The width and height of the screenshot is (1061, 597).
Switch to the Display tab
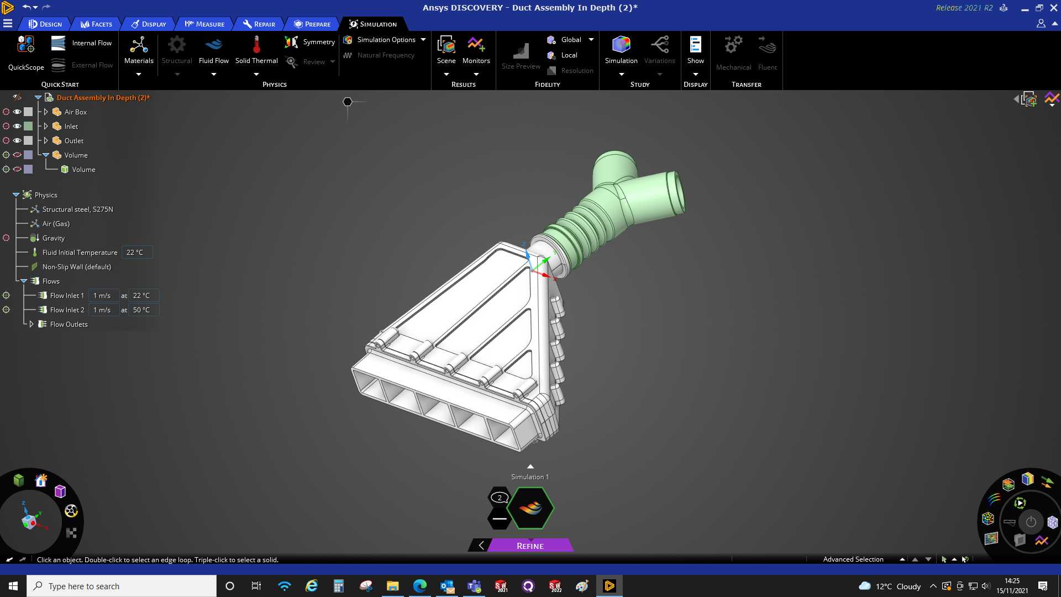pos(149,24)
